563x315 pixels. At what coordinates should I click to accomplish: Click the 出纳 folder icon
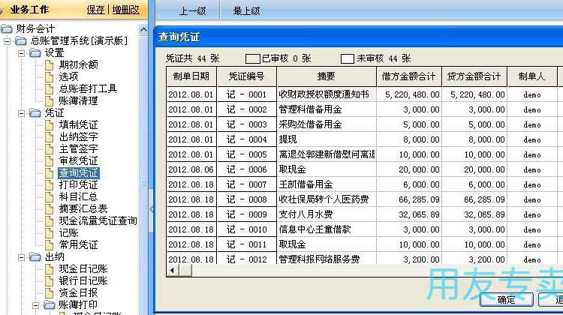[x=35, y=257]
